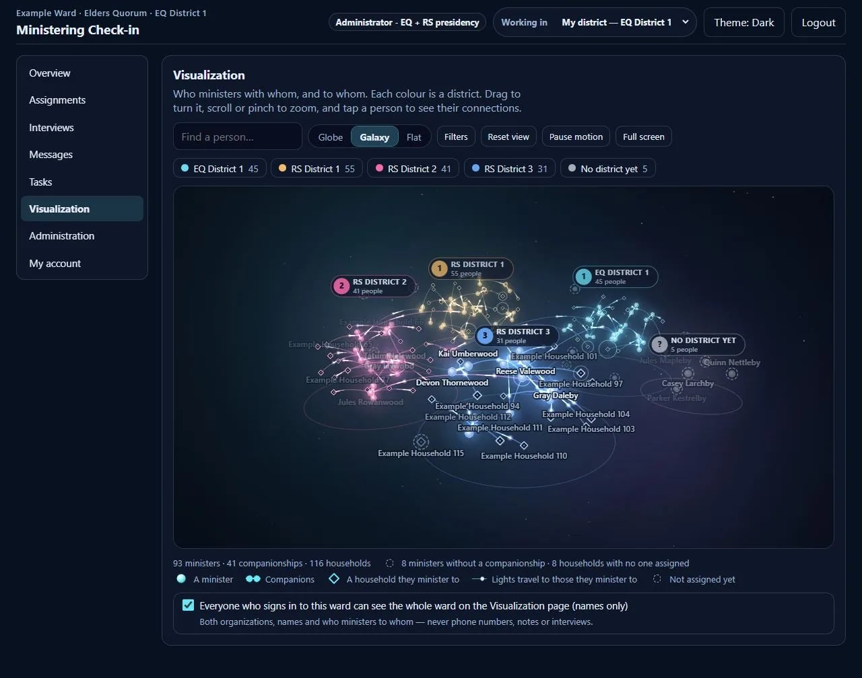The height and width of the screenshot is (678, 862).
Task: Click the RS DISTRICT 1 cluster badge
Action: coord(471,268)
